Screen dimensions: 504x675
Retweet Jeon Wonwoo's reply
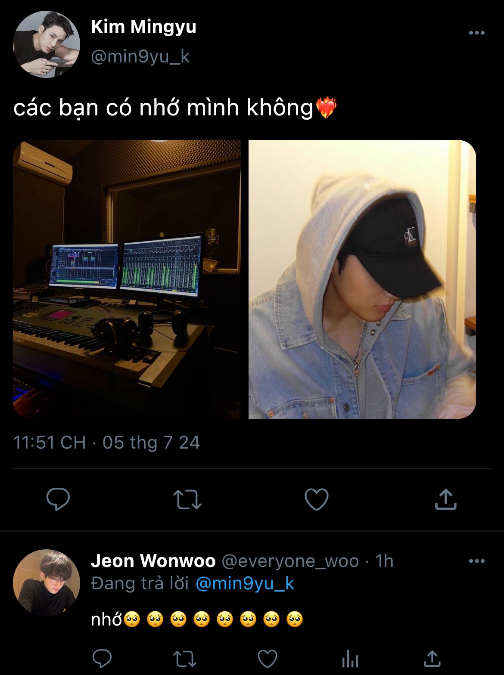click(x=184, y=659)
